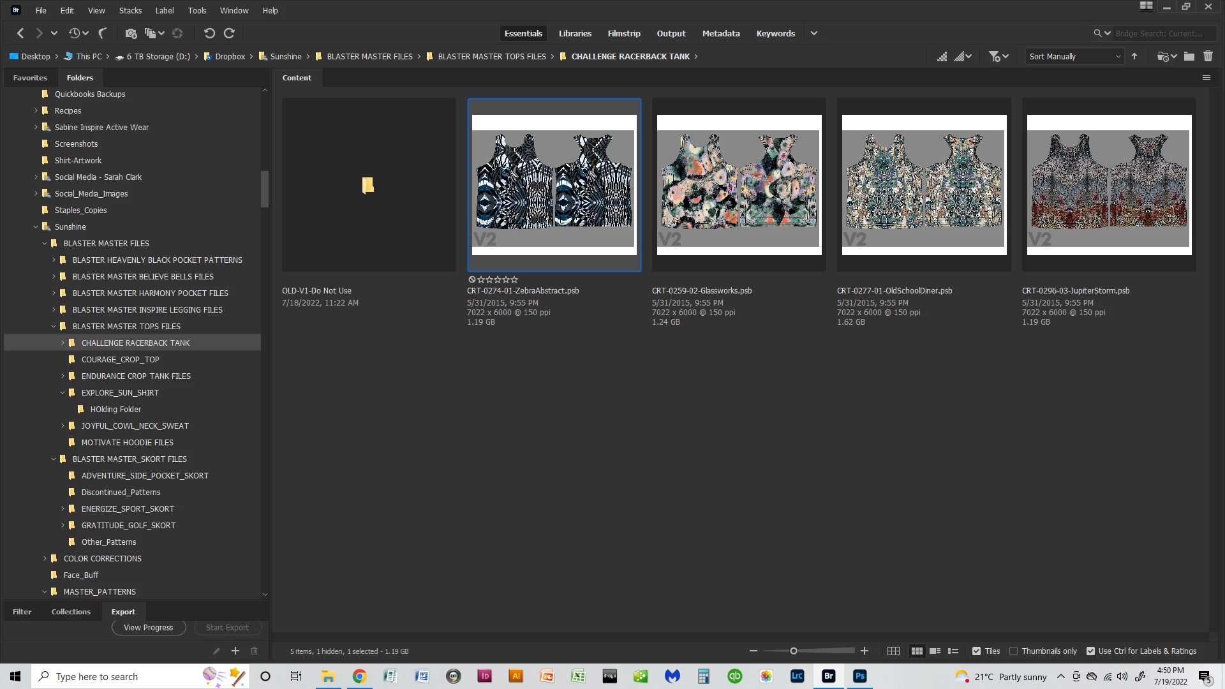Select the CRT-0259-02-Glassworks.psb thumbnail
Viewport: 1225px width, 689px height.
click(739, 185)
